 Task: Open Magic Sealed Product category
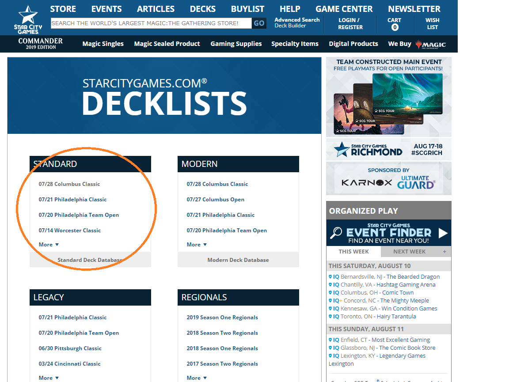click(167, 44)
